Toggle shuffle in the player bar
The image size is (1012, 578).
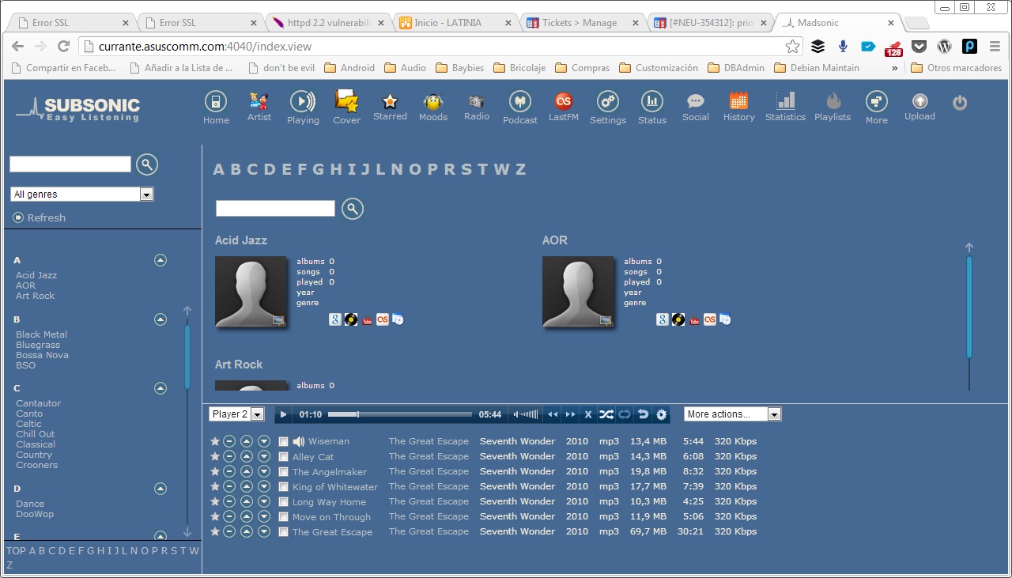tap(606, 414)
